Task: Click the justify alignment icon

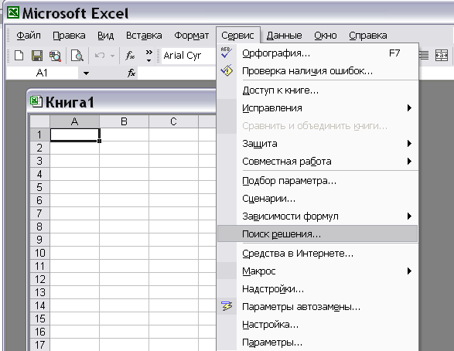Action: click(424, 55)
